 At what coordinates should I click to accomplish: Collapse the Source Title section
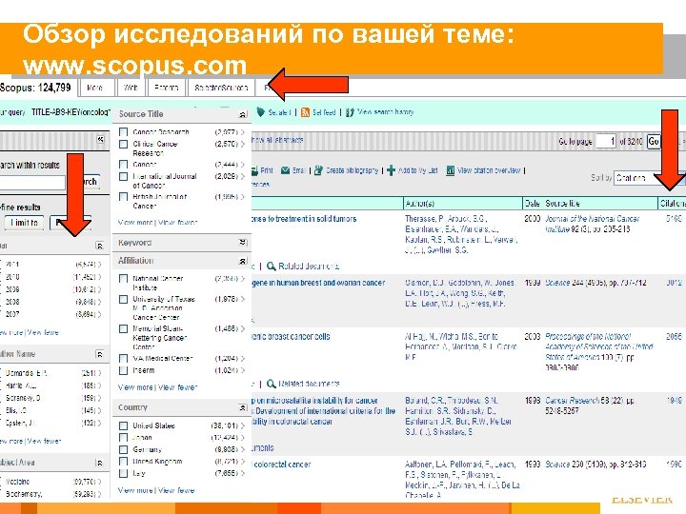243,114
